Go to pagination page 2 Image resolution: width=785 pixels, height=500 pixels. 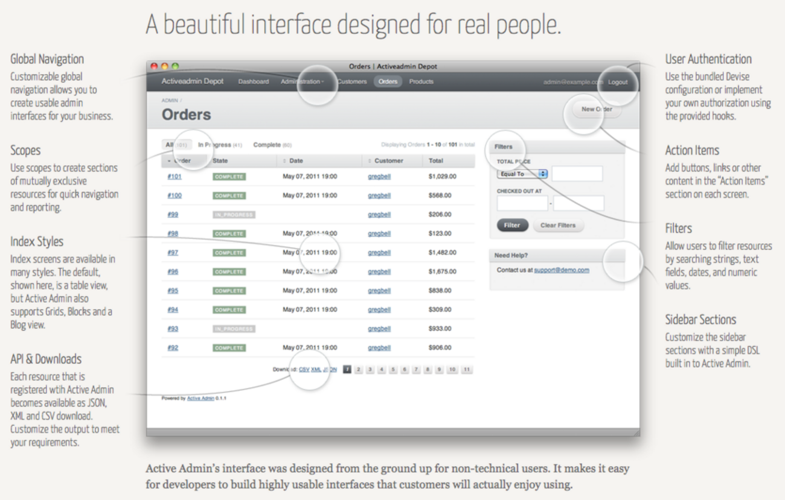tap(359, 370)
